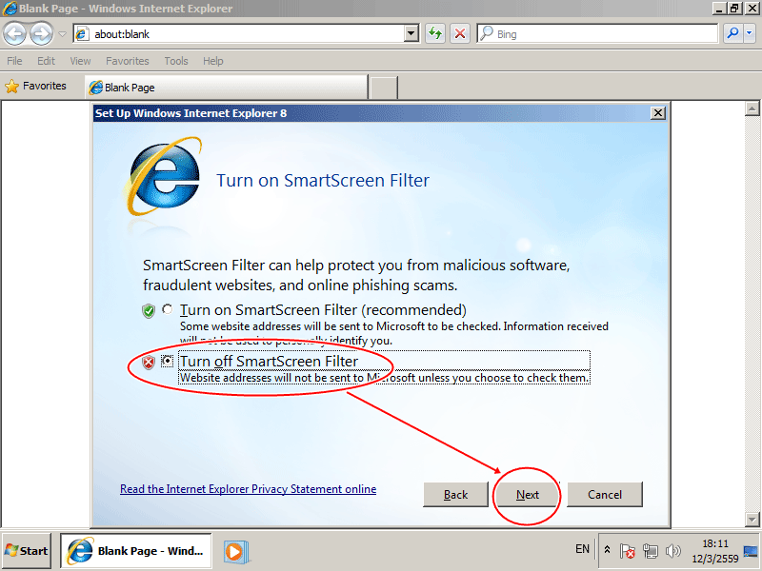Open the File menu
This screenshot has width=762, height=571.
coord(14,61)
